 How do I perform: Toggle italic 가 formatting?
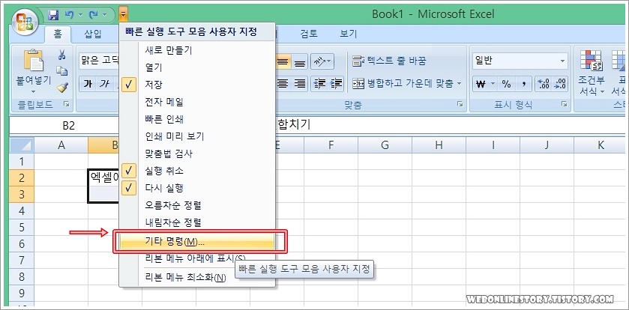(104, 84)
